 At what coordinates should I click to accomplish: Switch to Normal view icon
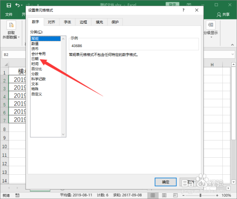(153, 195)
